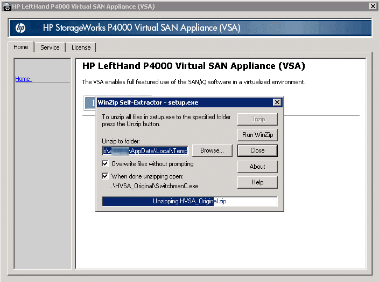Switch to the Home tab

tap(21, 47)
